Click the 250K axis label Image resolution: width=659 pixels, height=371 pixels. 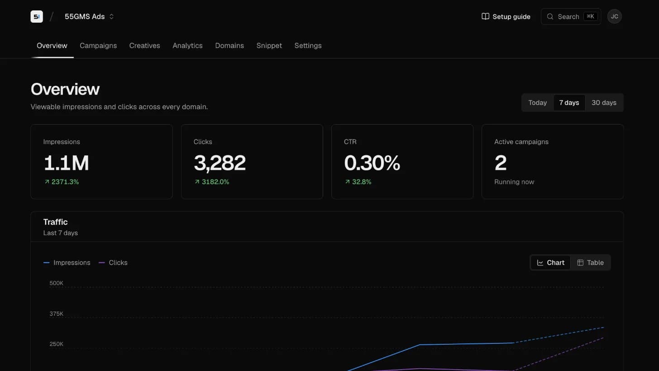(57, 344)
